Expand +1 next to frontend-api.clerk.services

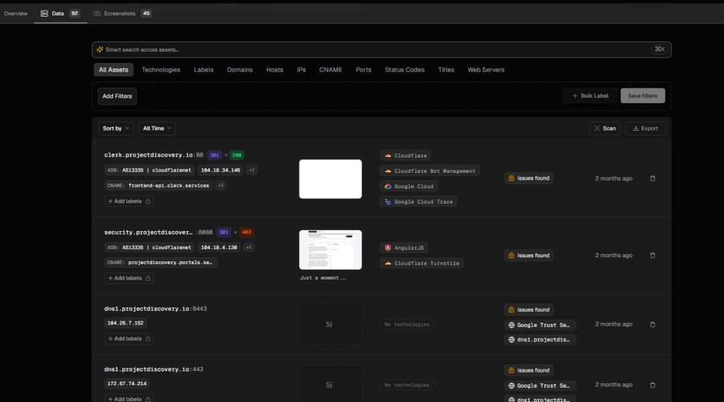(x=221, y=186)
